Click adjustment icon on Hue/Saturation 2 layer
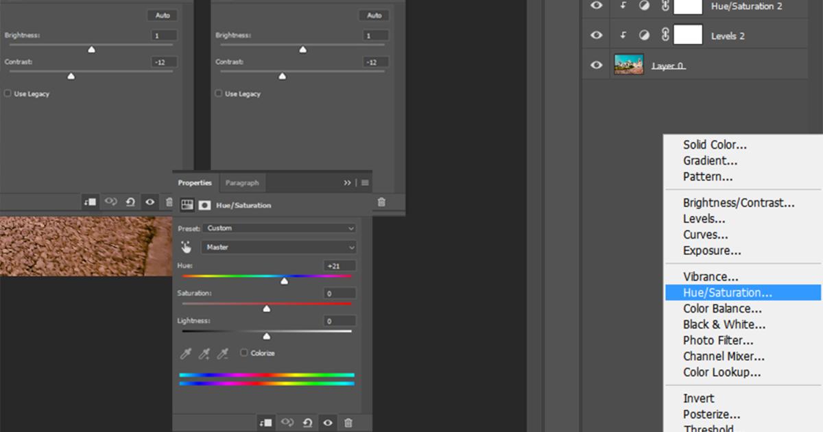This screenshot has width=823, height=432. point(644,5)
